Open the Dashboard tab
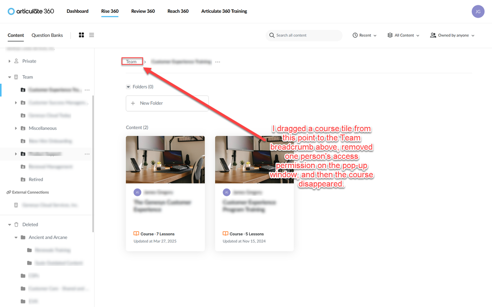Viewport: 492px width, 307px height. click(77, 11)
